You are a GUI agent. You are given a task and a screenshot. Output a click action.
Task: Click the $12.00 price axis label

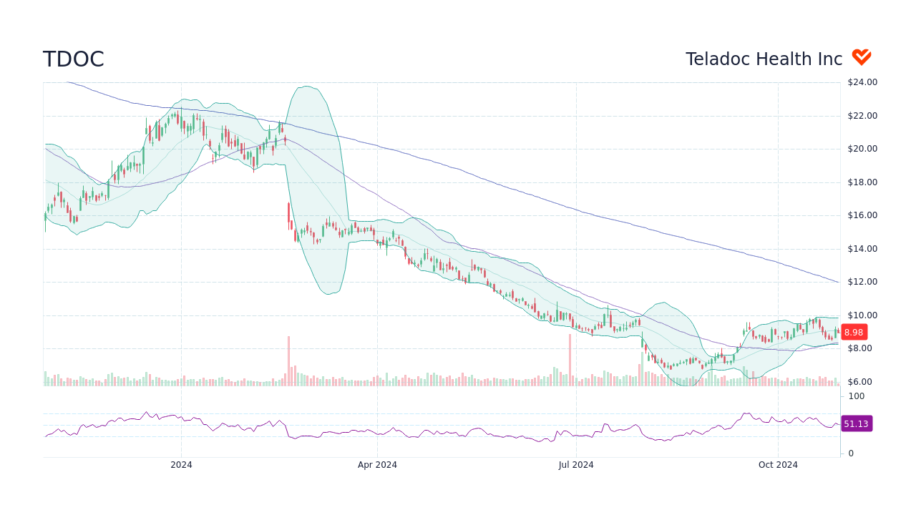coord(862,282)
